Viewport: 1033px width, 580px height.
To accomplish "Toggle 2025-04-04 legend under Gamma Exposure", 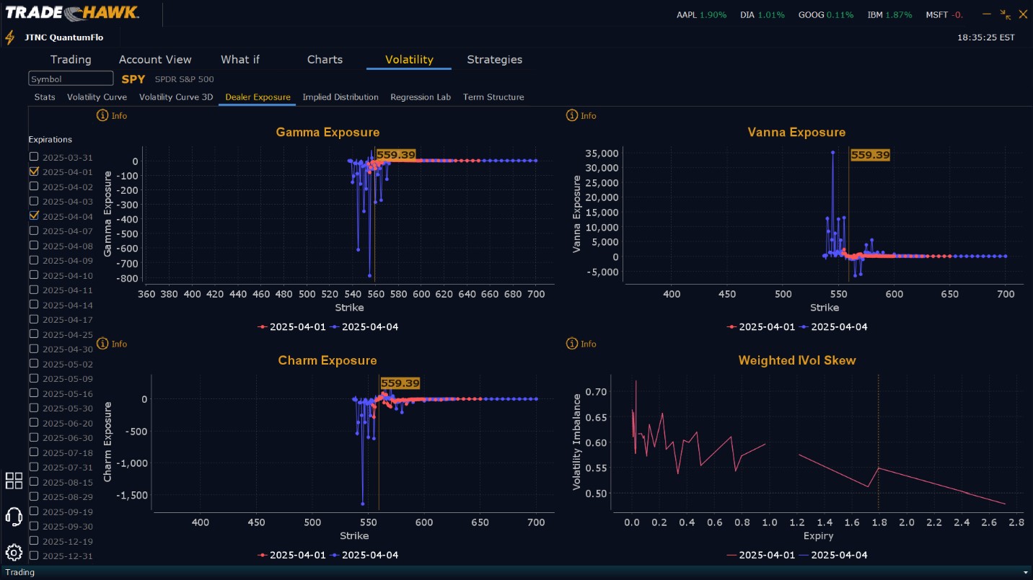I will tap(364, 326).
